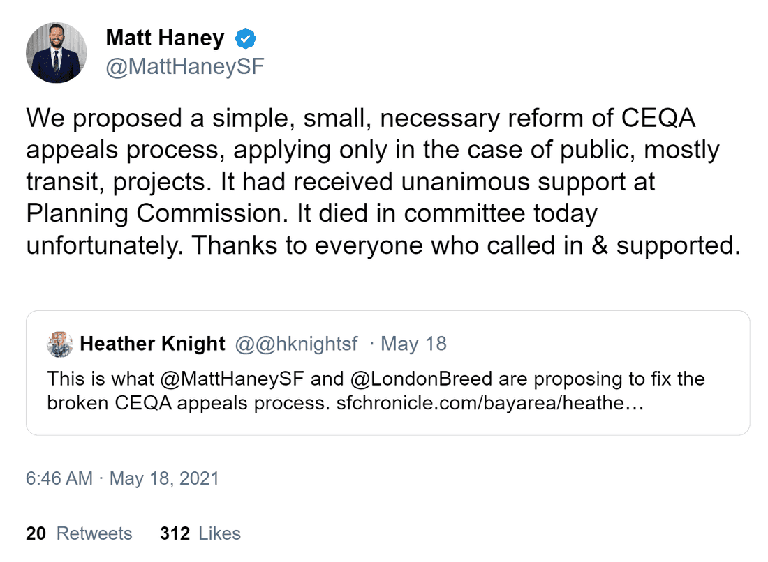
Task: Click the May 18, 2021 date
Action: click(x=164, y=478)
